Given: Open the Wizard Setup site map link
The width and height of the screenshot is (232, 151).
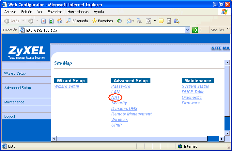Looking at the screenshot, I should 67,86.
